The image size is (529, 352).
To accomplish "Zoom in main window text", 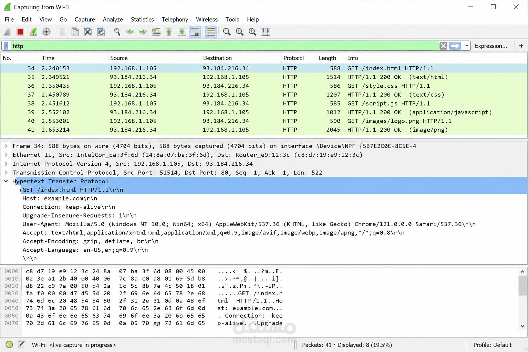I will [x=227, y=32].
